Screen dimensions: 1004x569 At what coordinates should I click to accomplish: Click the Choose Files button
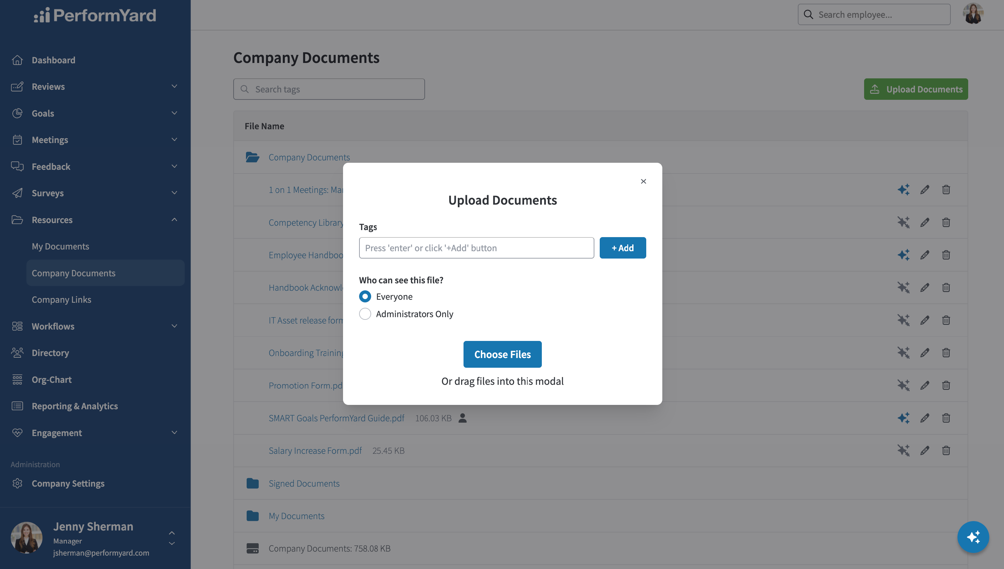tap(502, 354)
